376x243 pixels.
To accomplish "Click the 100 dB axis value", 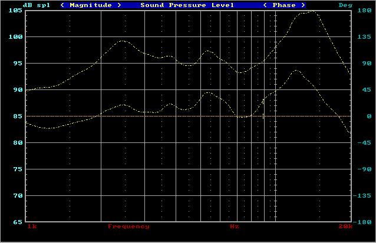I will 15,37.
